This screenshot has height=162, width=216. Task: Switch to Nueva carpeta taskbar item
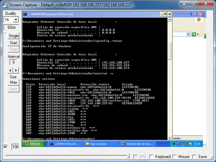100,144
